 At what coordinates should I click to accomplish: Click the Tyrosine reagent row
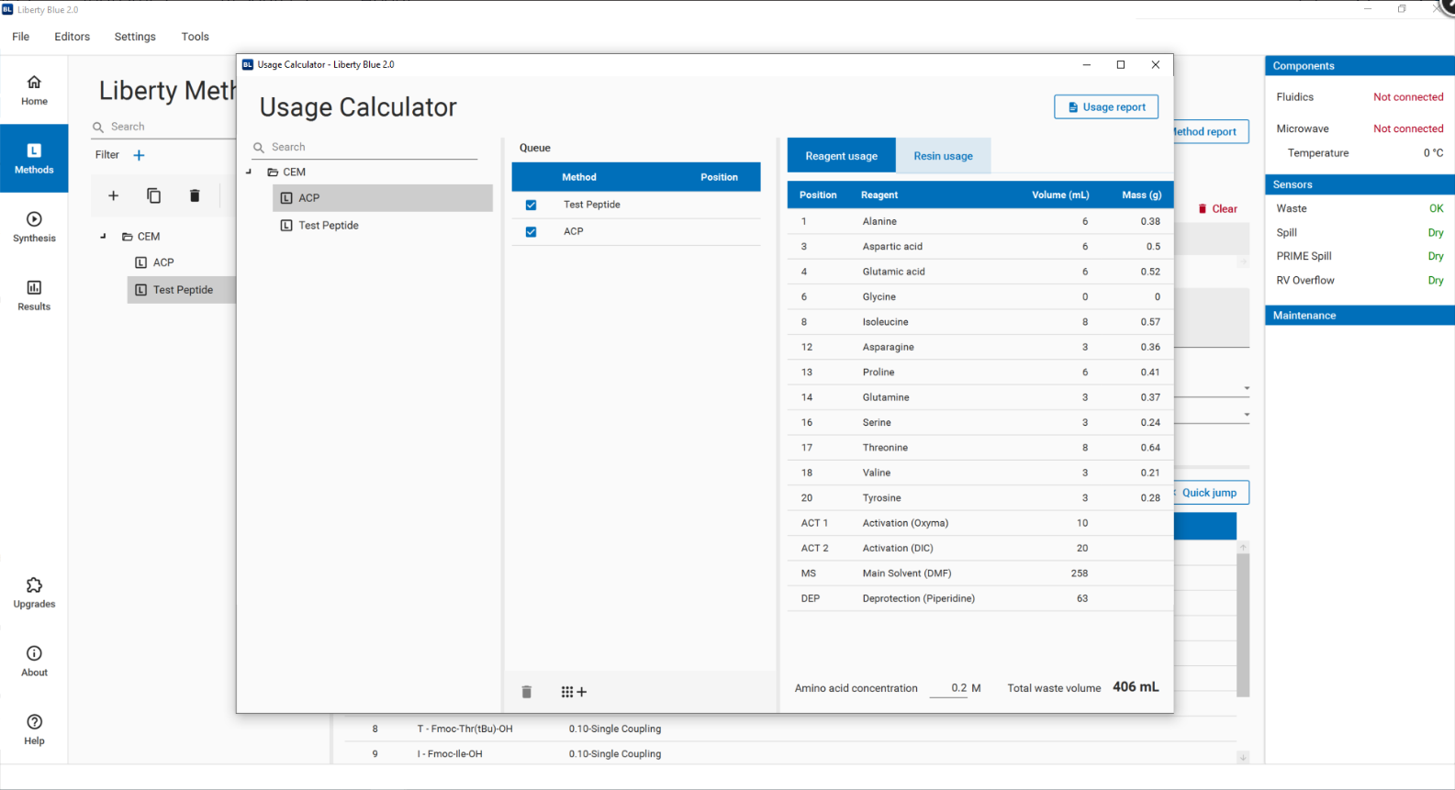980,498
